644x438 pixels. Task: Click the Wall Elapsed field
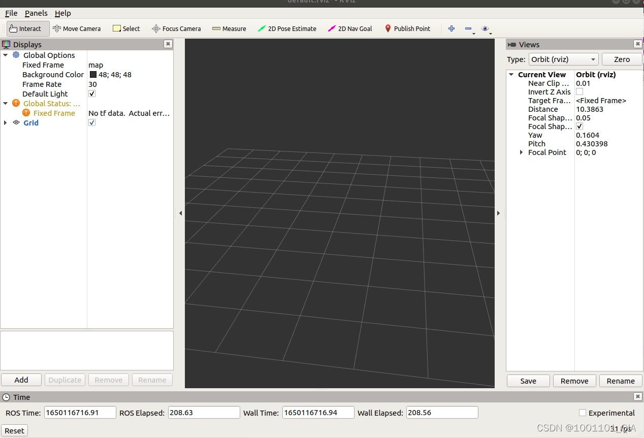tap(442, 413)
